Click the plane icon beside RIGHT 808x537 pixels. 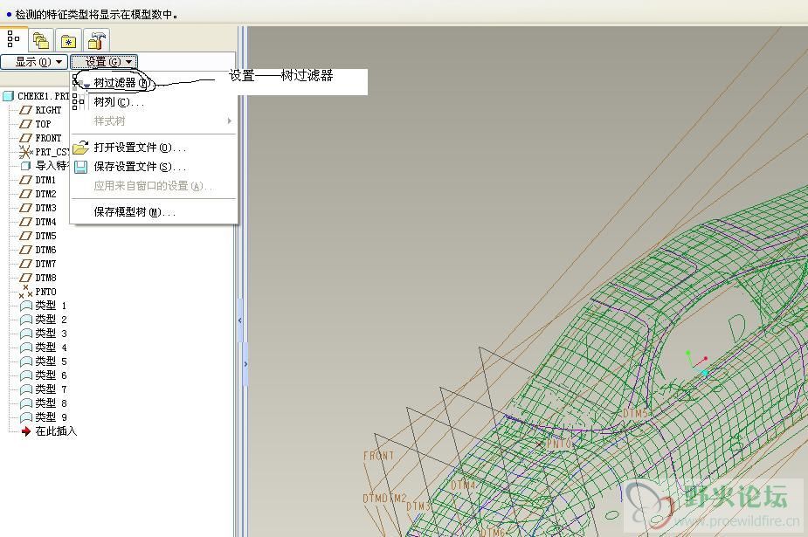[25, 110]
